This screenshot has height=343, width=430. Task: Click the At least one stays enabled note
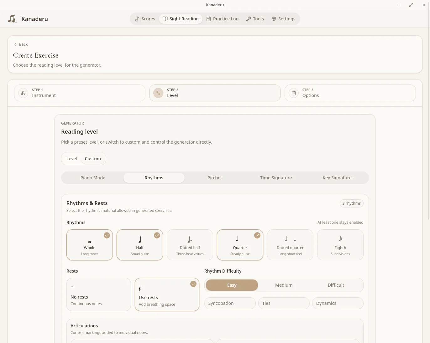pos(340,223)
